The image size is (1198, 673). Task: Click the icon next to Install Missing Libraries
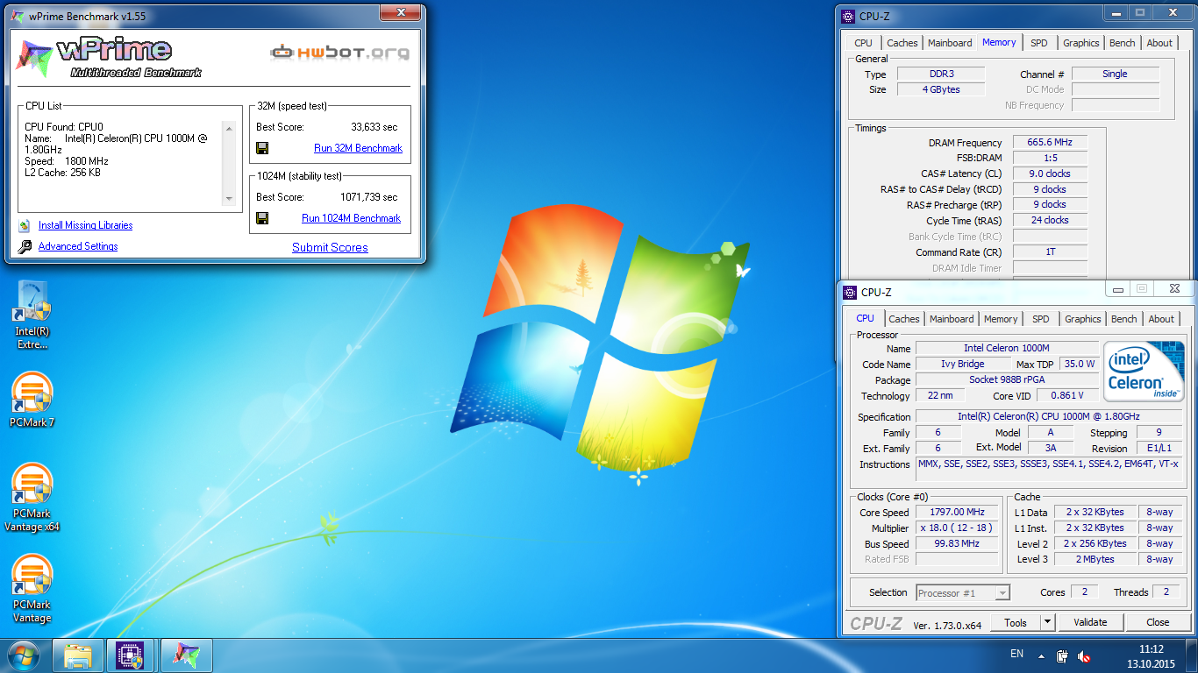tap(24, 225)
